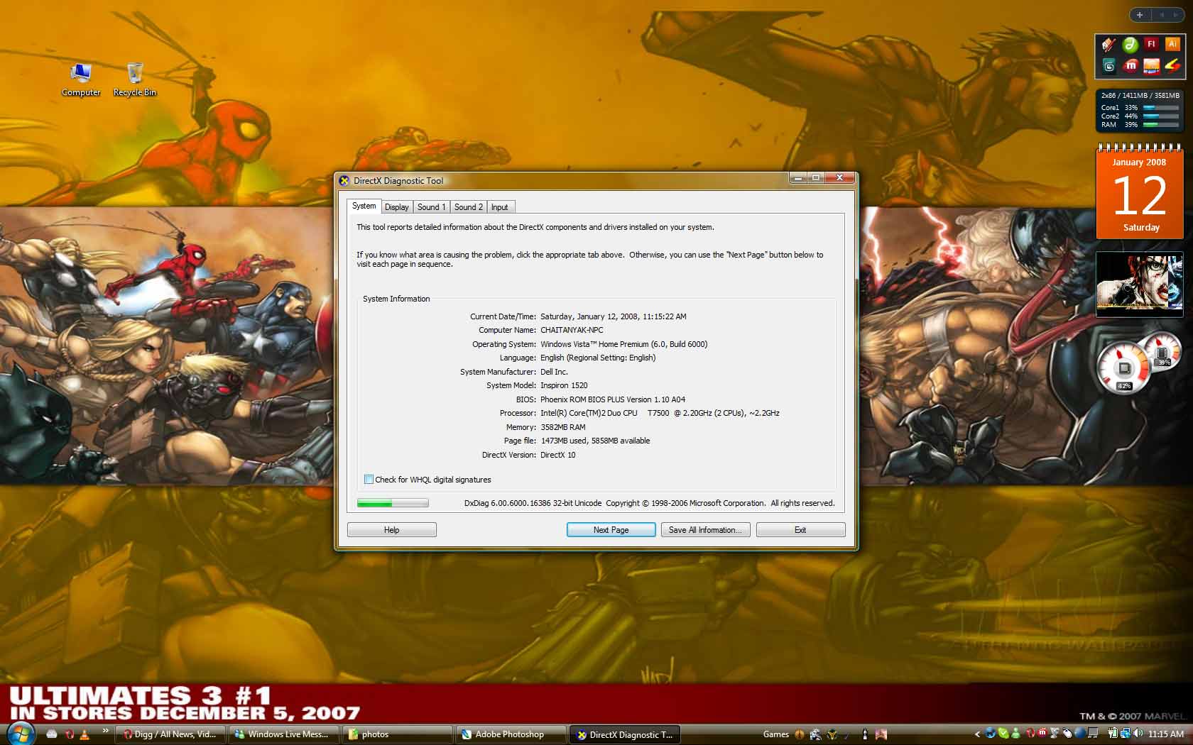Switch to Digg Opera taskbar window
The height and width of the screenshot is (745, 1193).
(170, 734)
